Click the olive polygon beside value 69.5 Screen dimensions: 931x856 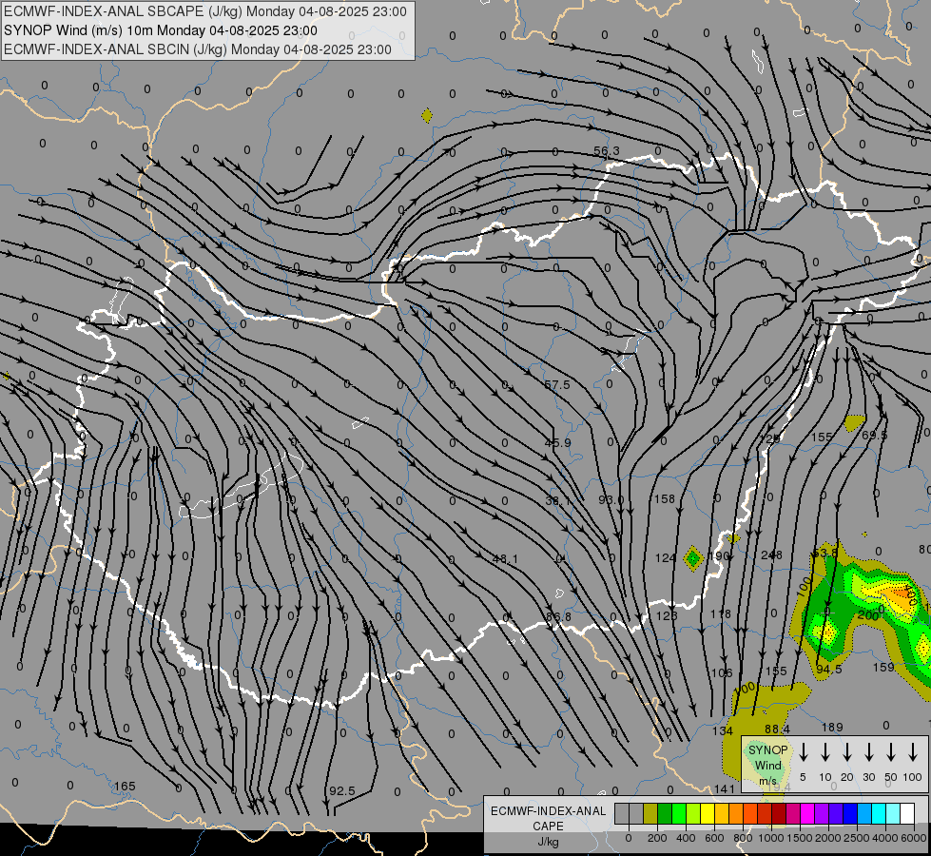(x=854, y=423)
